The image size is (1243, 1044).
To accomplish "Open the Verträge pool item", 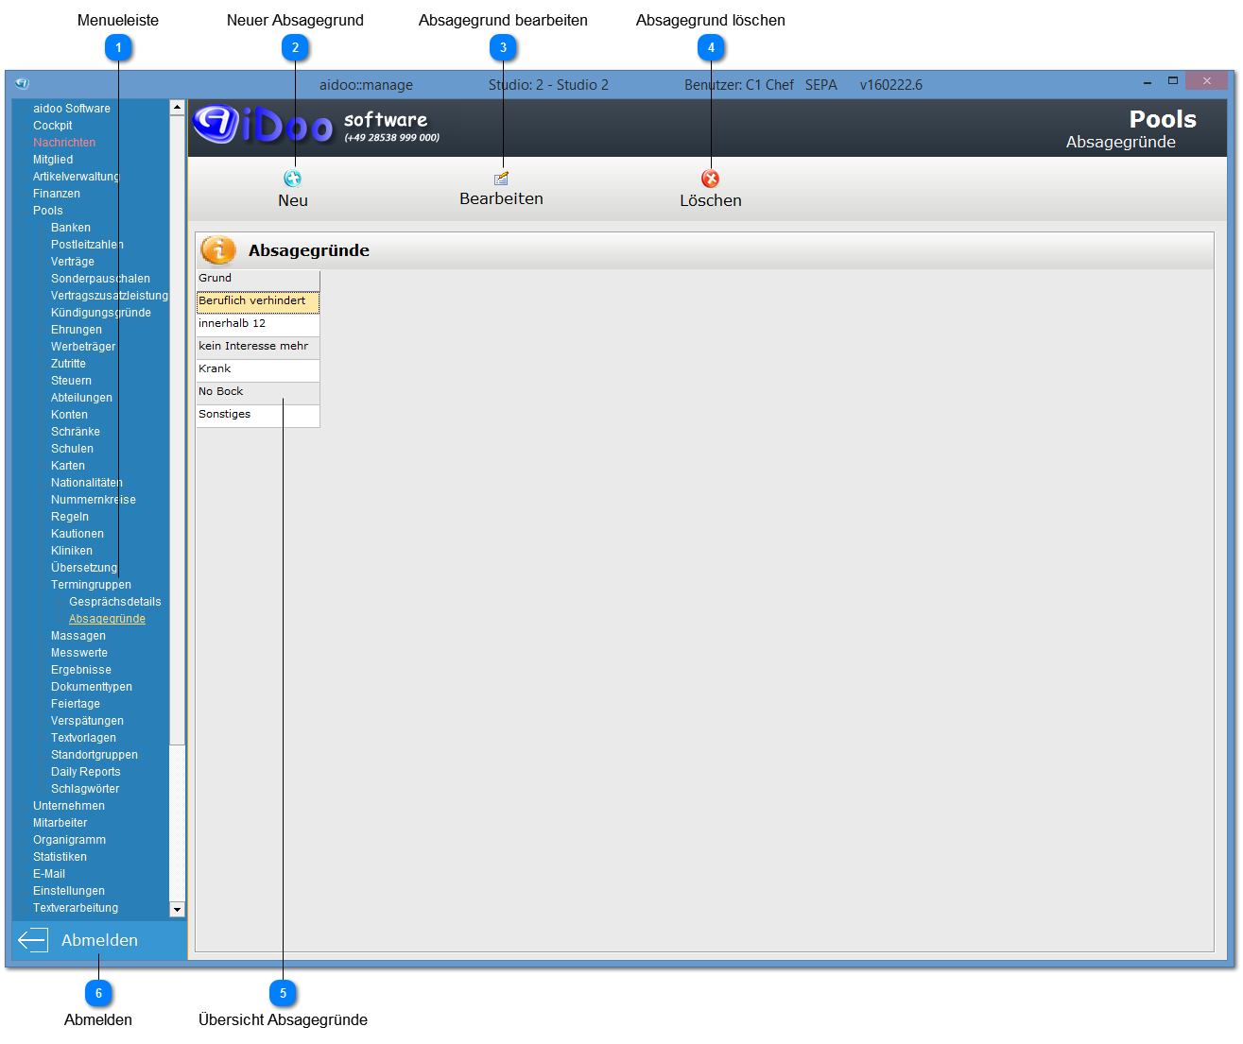I will click(x=73, y=262).
